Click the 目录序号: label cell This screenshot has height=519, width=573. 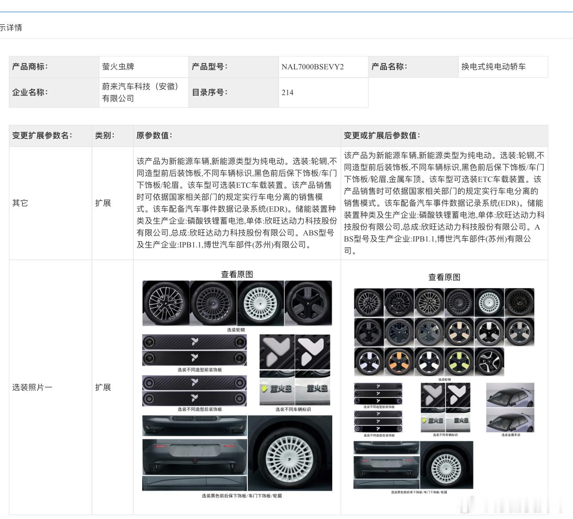pos(233,92)
